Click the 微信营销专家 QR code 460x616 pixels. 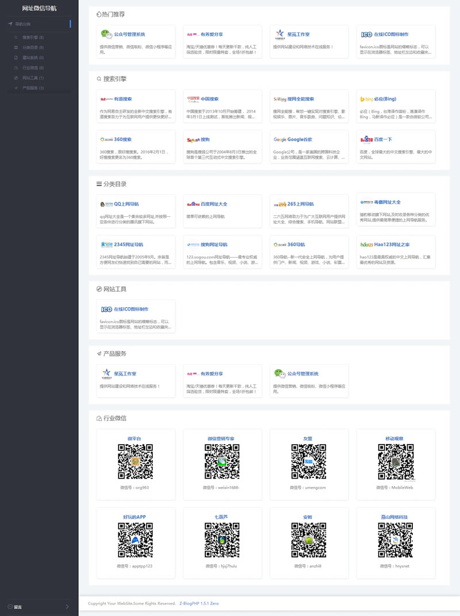click(x=222, y=462)
